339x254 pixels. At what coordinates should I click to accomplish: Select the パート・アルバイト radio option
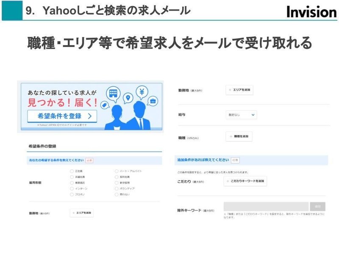117,171
